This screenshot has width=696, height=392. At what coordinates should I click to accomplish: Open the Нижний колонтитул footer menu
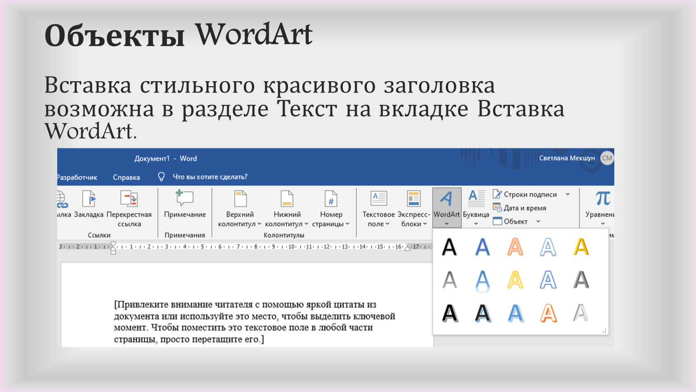point(287,209)
